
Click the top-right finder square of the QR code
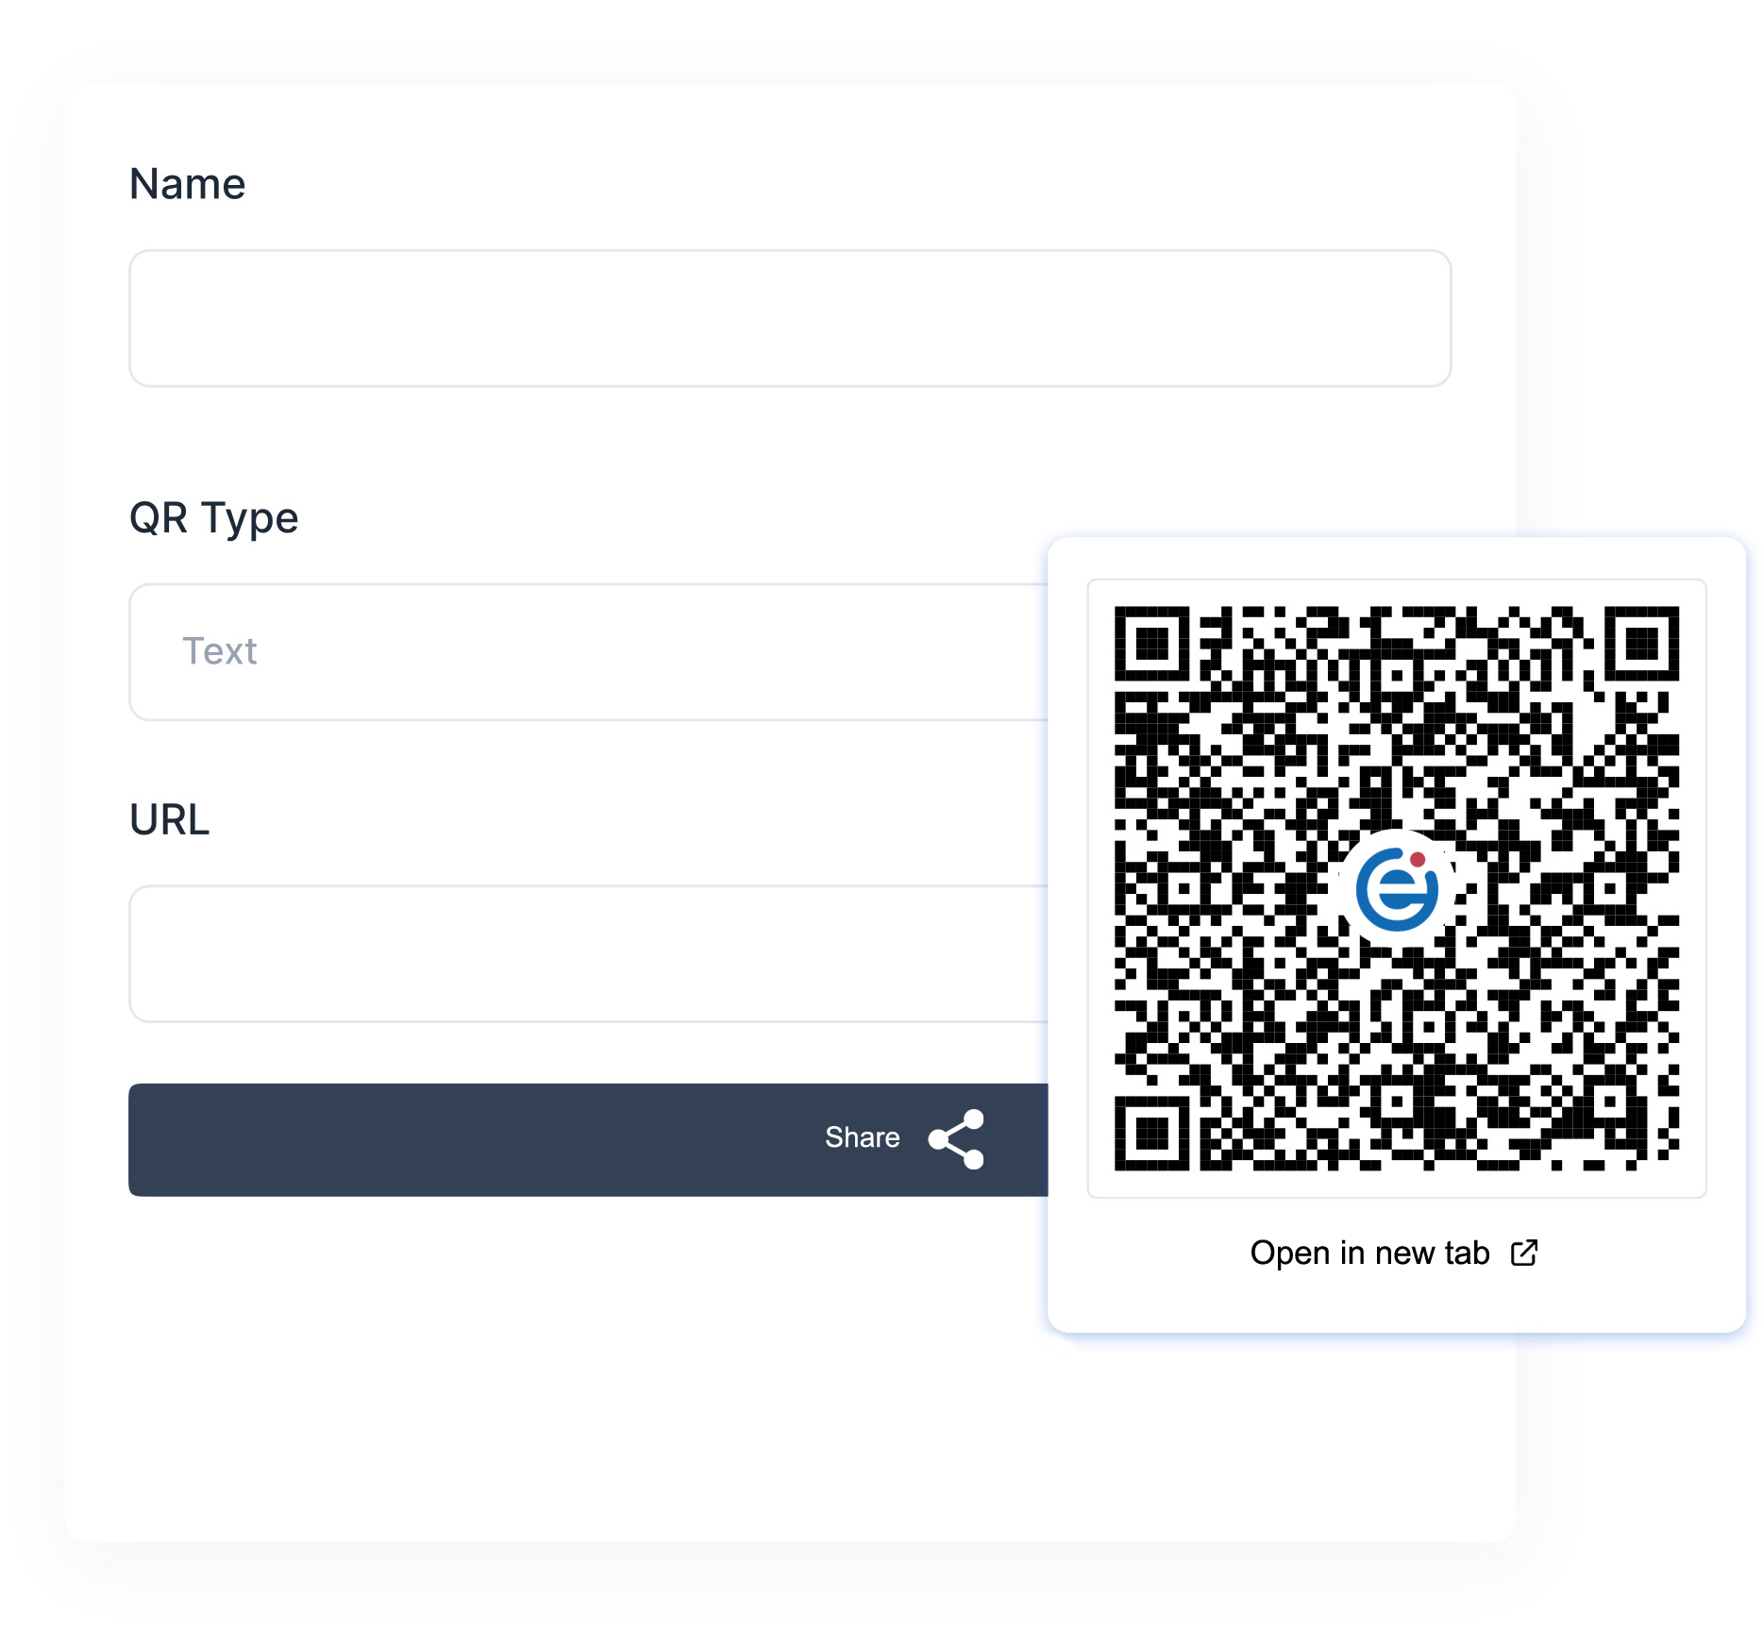(x=1642, y=644)
